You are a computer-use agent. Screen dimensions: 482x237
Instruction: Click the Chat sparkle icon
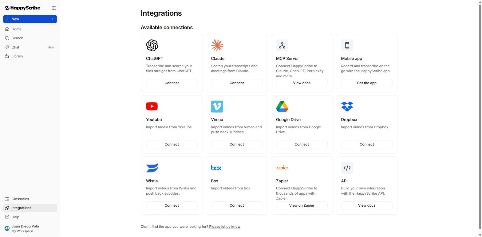(x=7, y=47)
